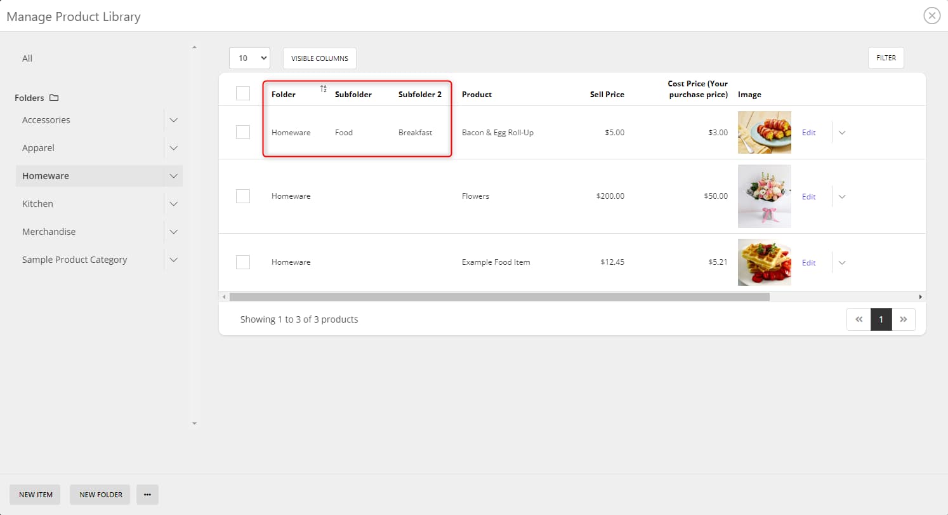This screenshot has width=948, height=515.
Task: Go to the next page arrows
Action: pyautogui.click(x=903, y=319)
